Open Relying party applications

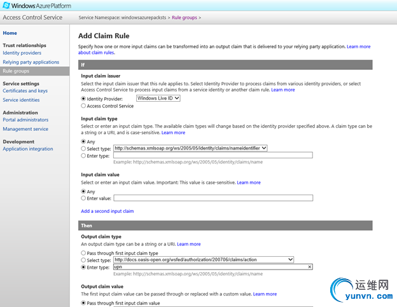pyautogui.click(x=31, y=62)
